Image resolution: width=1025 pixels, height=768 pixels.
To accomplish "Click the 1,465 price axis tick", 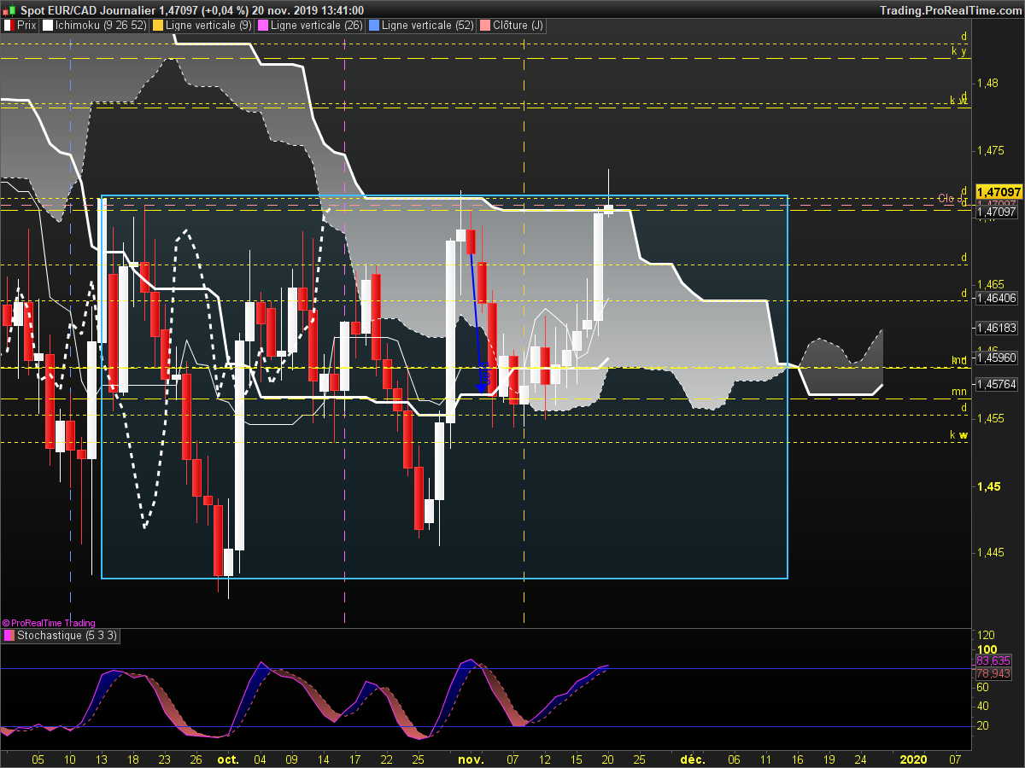I will tap(991, 284).
